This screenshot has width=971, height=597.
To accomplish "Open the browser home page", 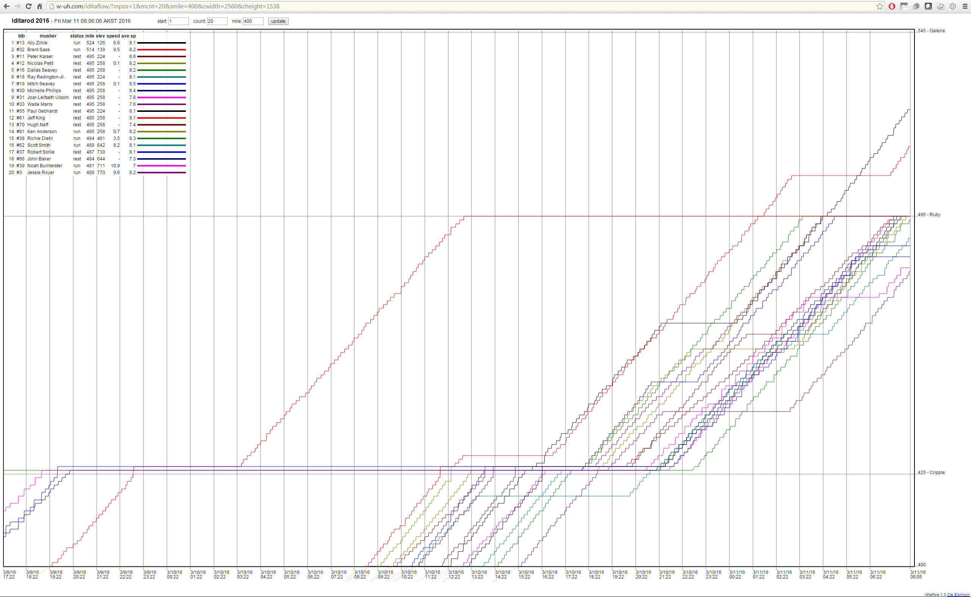I will (39, 6).
